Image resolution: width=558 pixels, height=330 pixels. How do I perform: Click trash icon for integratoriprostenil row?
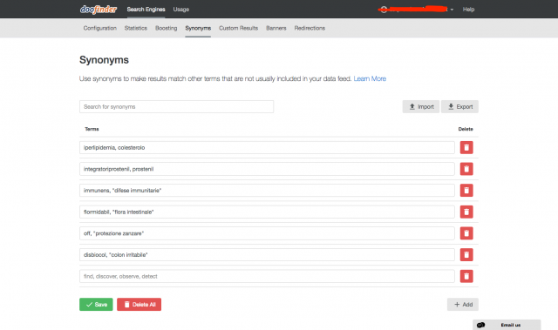466,169
